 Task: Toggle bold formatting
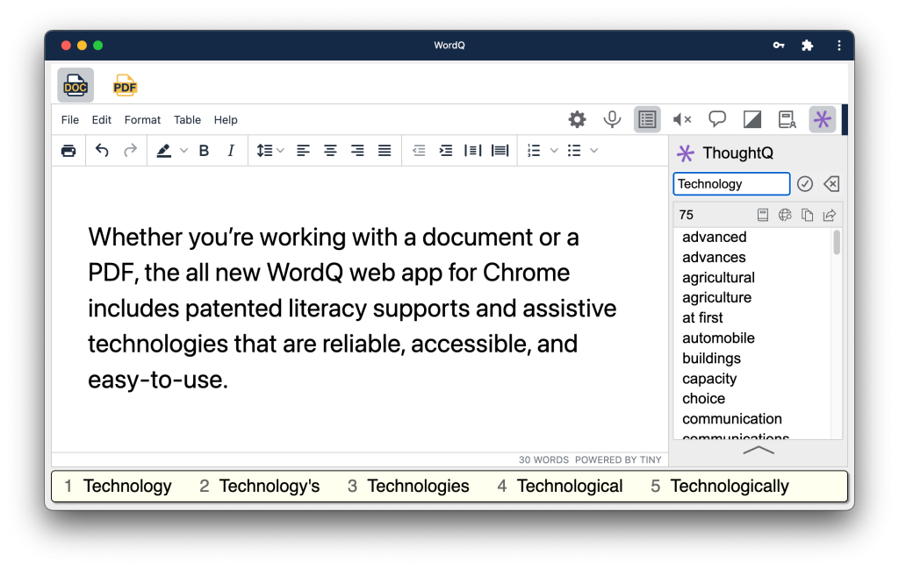click(x=204, y=151)
